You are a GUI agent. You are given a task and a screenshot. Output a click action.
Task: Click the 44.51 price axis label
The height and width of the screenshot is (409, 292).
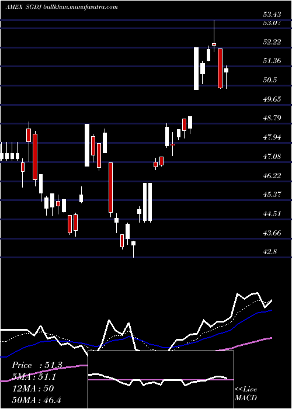pos(272,214)
